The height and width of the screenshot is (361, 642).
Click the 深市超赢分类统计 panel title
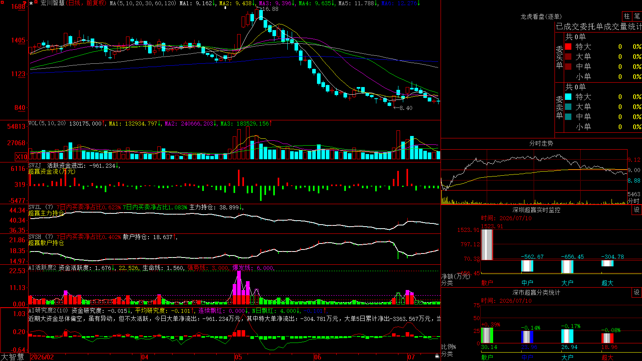(x=536, y=292)
